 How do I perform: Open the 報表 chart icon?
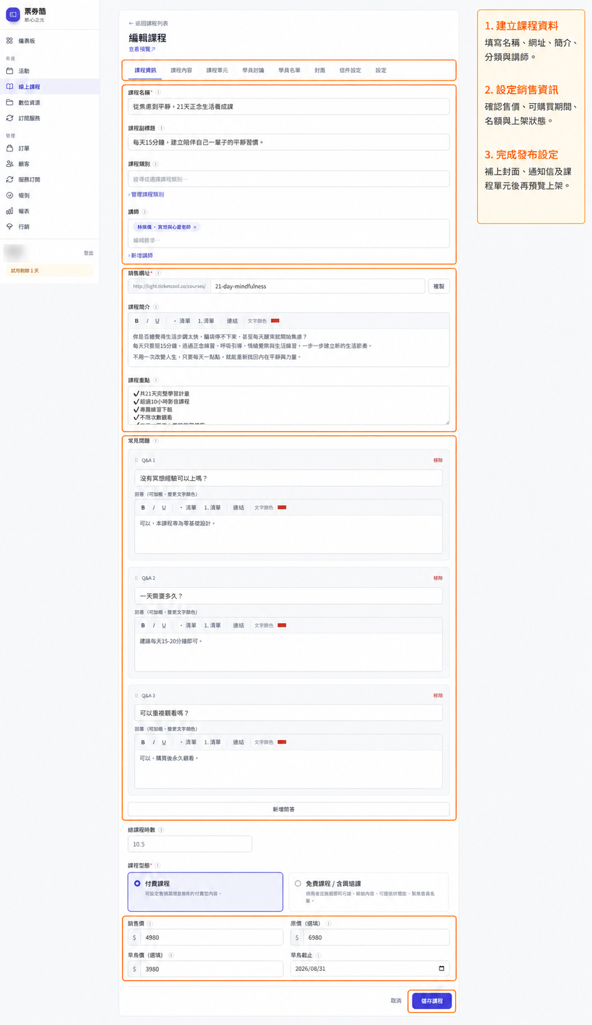[9, 211]
